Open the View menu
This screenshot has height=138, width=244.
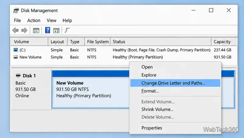point(52,20)
